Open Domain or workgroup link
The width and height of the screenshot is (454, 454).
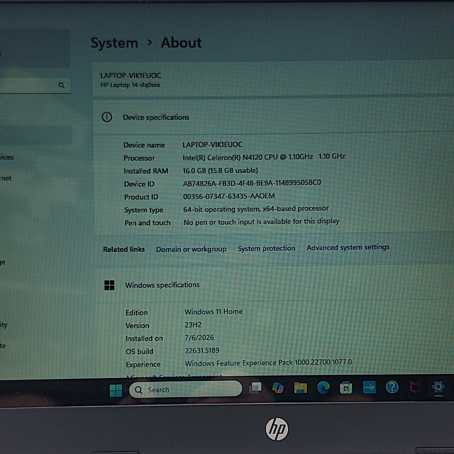(x=191, y=249)
